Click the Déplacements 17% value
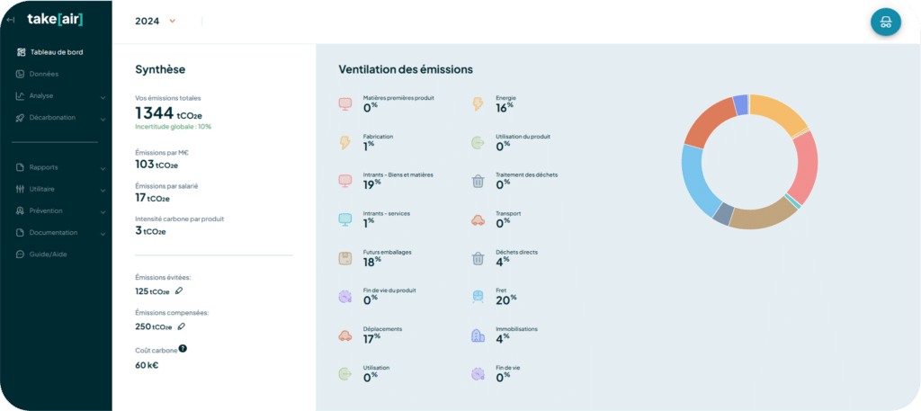Image resolution: width=921 pixels, height=411 pixels. click(371, 338)
